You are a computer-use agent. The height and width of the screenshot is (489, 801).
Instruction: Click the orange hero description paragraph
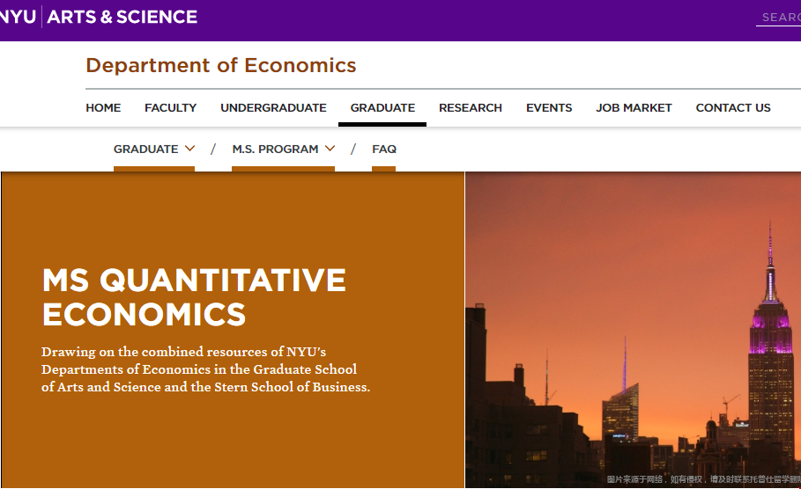pos(205,369)
